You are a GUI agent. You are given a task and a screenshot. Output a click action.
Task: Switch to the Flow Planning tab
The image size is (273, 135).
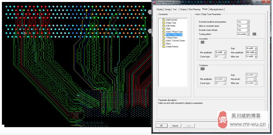tap(194, 10)
